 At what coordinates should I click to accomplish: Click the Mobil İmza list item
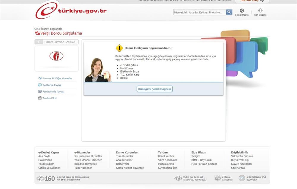[127, 68]
